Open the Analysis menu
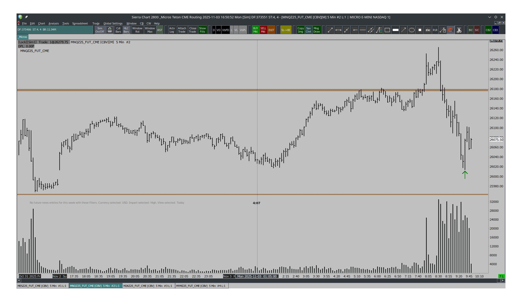Image resolution: width=522 pixels, height=308 pixels. [53, 23]
